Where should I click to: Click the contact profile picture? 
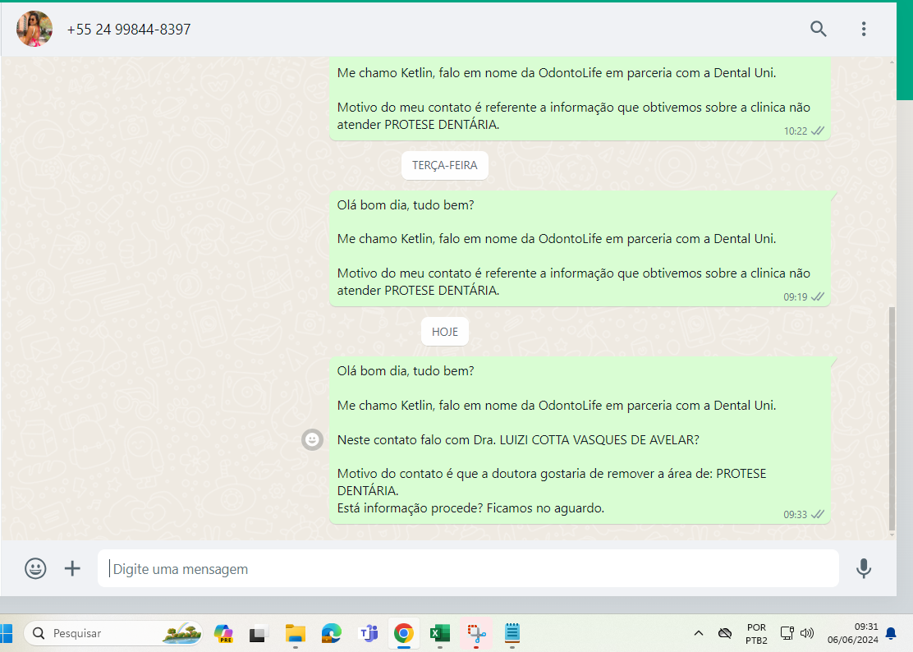(34, 30)
